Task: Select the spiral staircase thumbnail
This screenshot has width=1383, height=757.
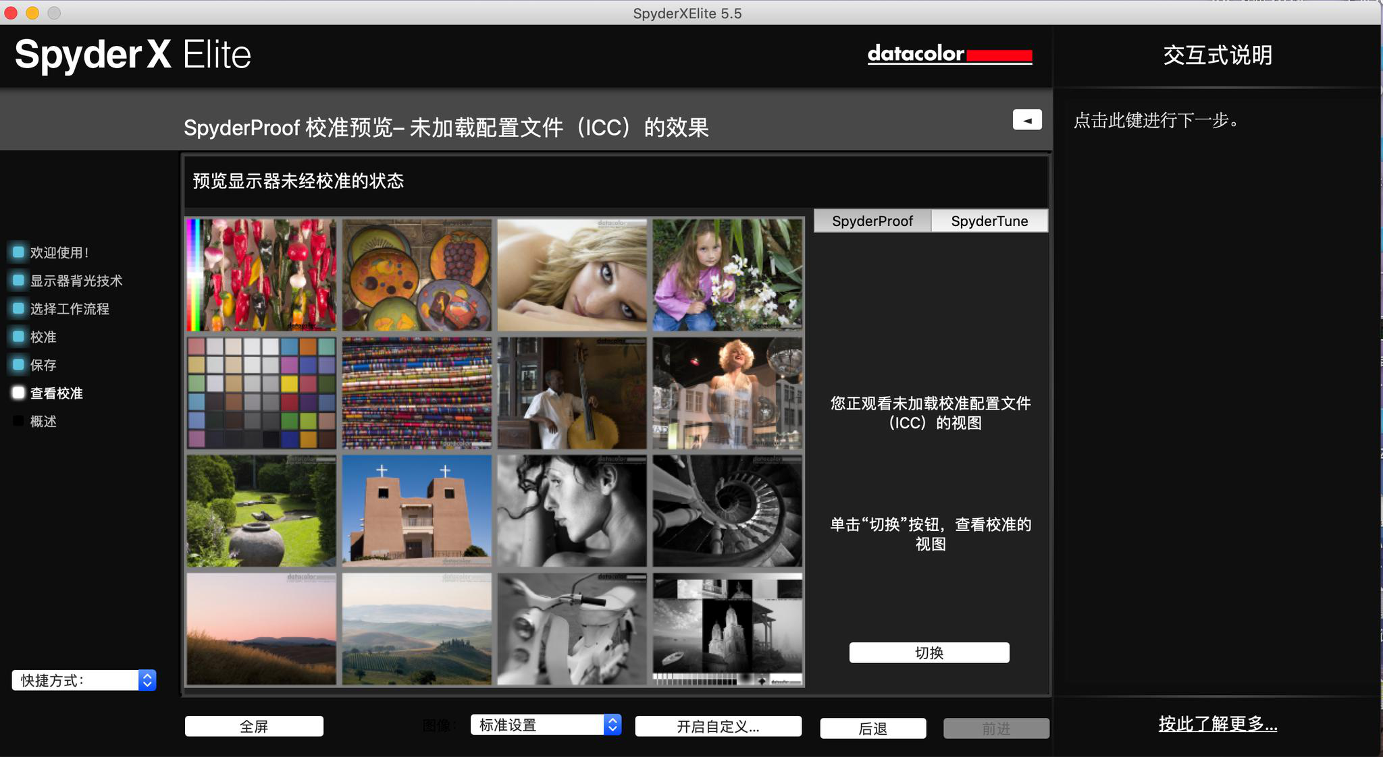Action: (727, 511)
